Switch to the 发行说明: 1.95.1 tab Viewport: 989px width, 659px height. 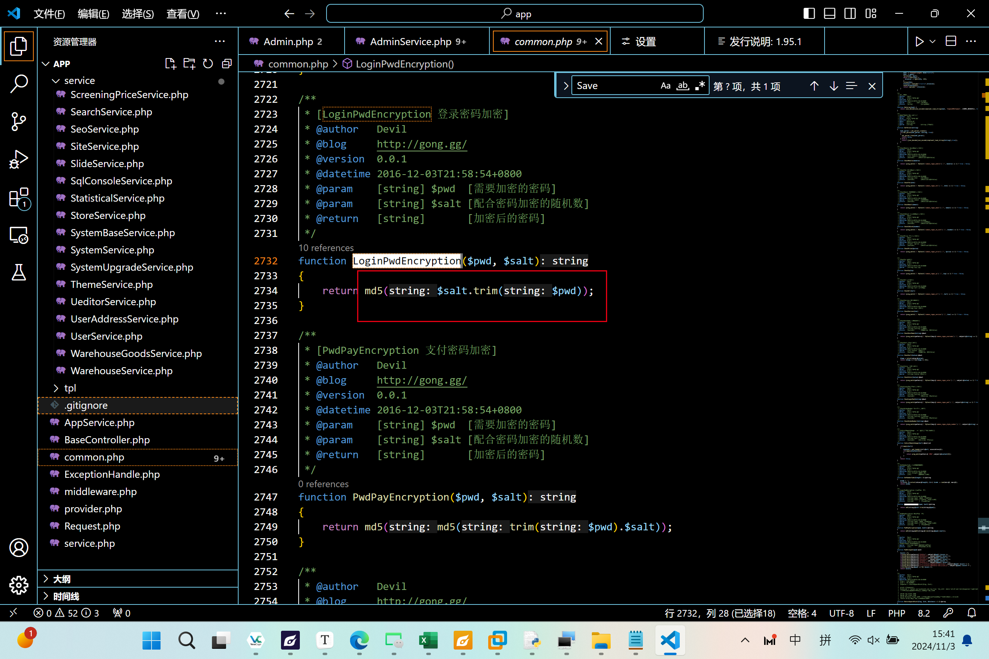tap(765, 42)
